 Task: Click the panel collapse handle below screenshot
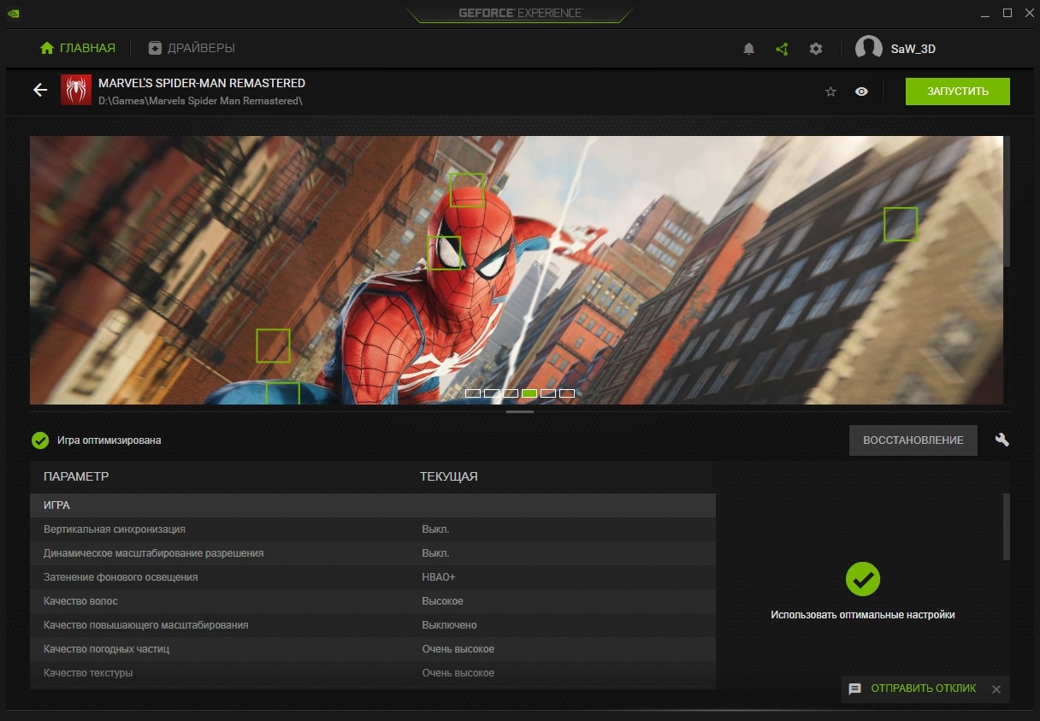[520, 412]
